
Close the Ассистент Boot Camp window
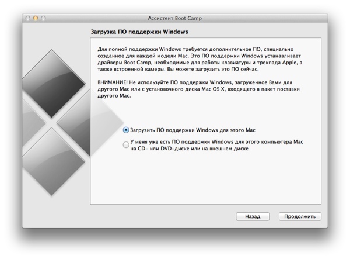tap(27, 18)
